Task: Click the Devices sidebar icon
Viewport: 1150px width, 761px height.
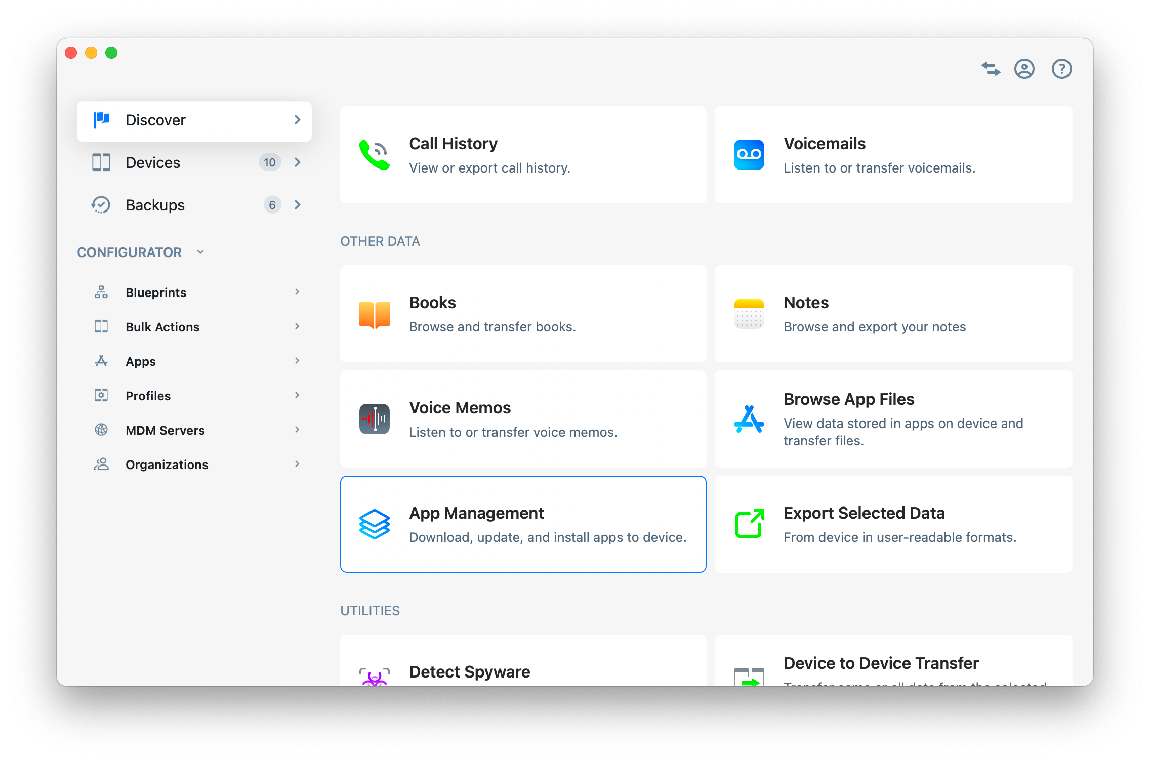Action: coord(101,162)
